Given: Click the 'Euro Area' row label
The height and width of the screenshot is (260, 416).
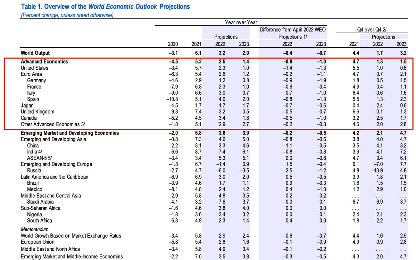Looking at the screenshot, I should (31, 74).
